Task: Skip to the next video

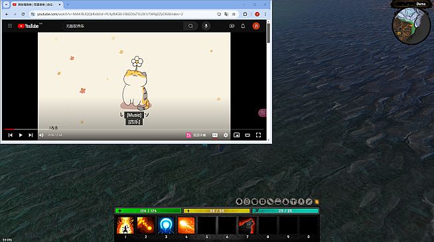Action: click(31, 135)
